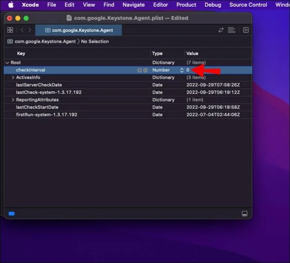The width and height of the screenshot is (290, 263).
Task: Click the Key column header
Action: coord(21,54)
